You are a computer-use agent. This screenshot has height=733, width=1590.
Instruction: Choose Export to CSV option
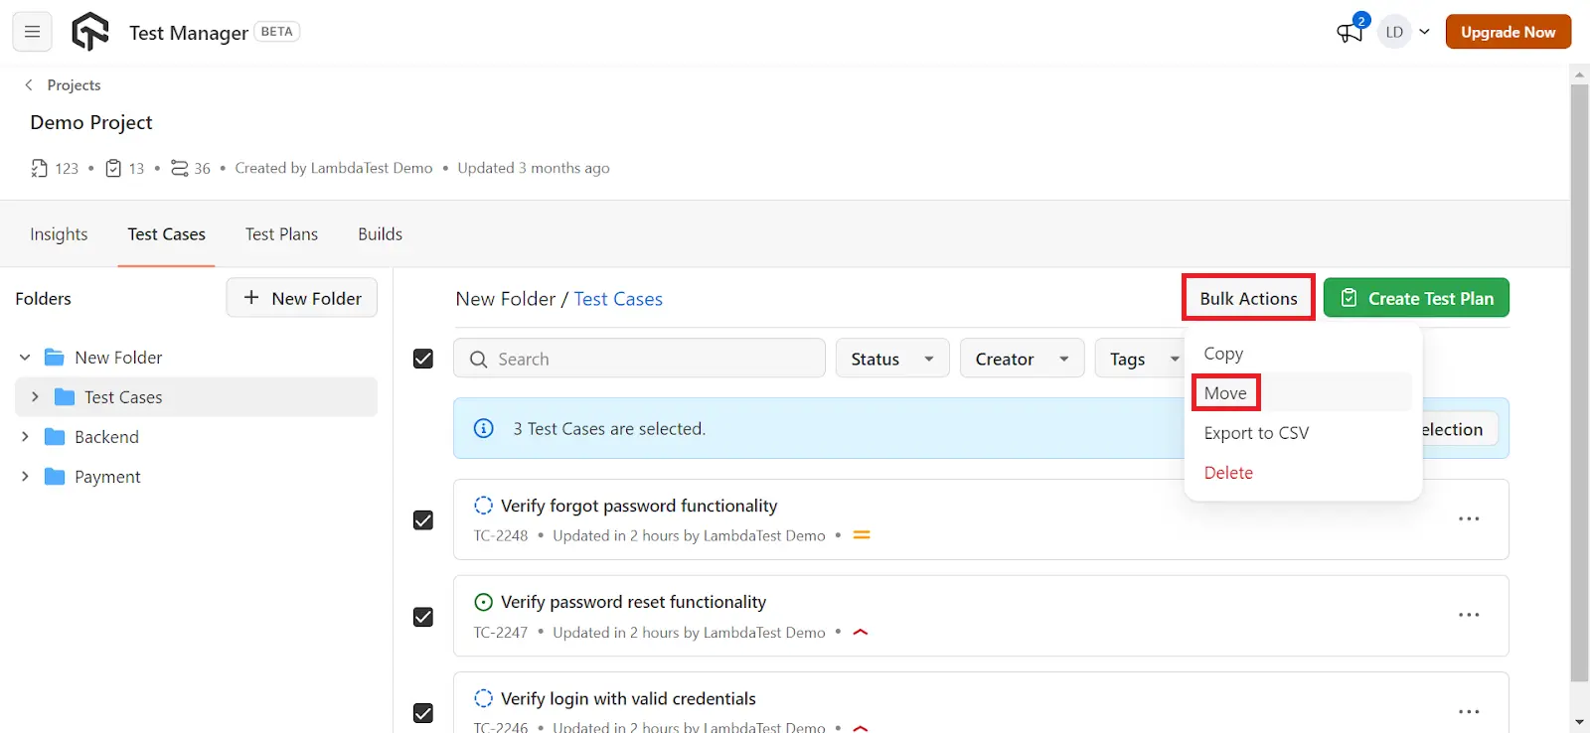(x=1256, y=433)
